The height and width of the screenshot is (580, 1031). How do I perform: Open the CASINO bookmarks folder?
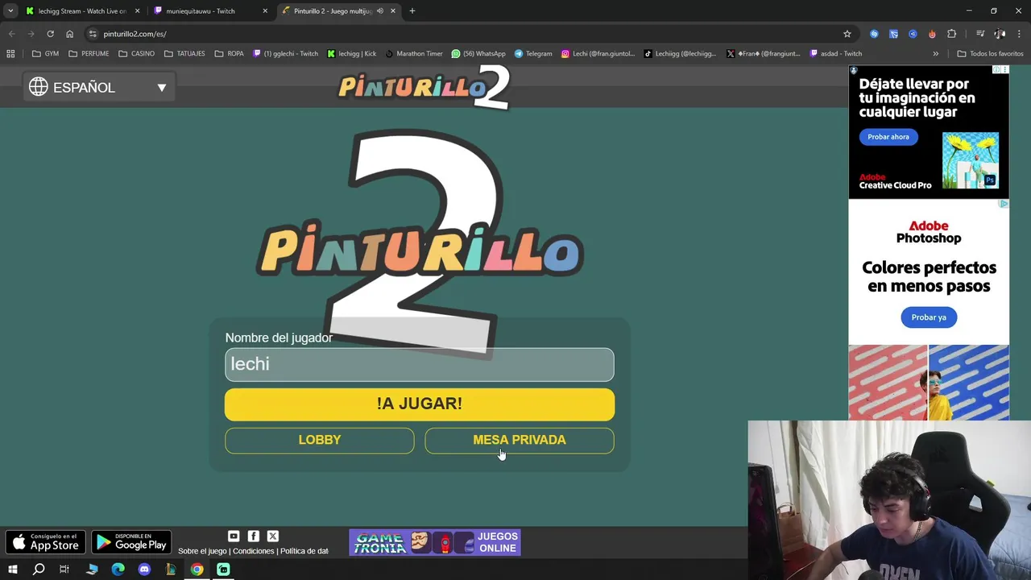point(136,54)
